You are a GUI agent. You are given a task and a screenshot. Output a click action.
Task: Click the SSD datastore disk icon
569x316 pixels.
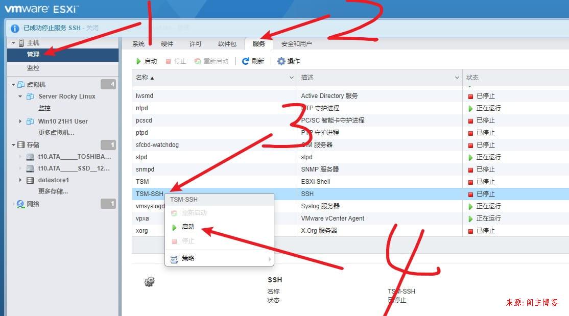[x=30, y=168]
